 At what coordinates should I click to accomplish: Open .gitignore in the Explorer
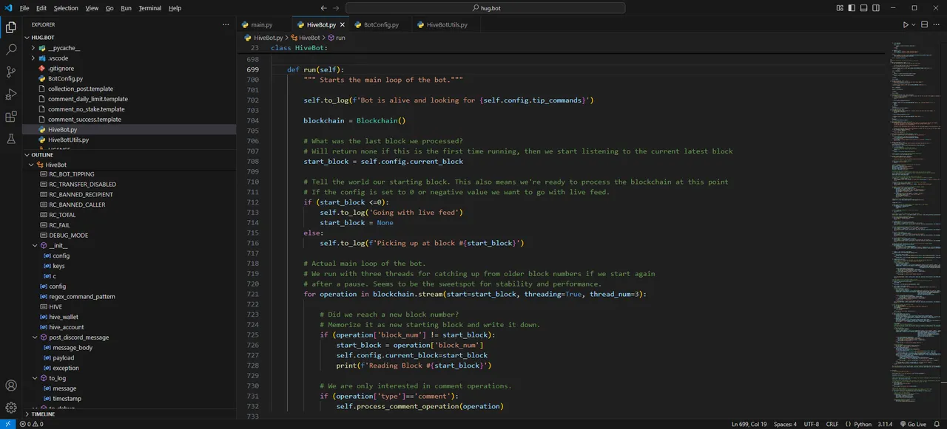[x=61, y=69]
